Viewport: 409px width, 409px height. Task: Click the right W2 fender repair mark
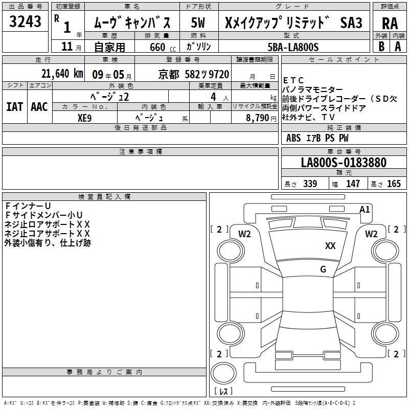371,234
